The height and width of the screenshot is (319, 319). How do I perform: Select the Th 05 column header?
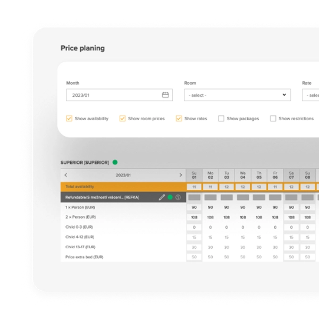(259, 175)
